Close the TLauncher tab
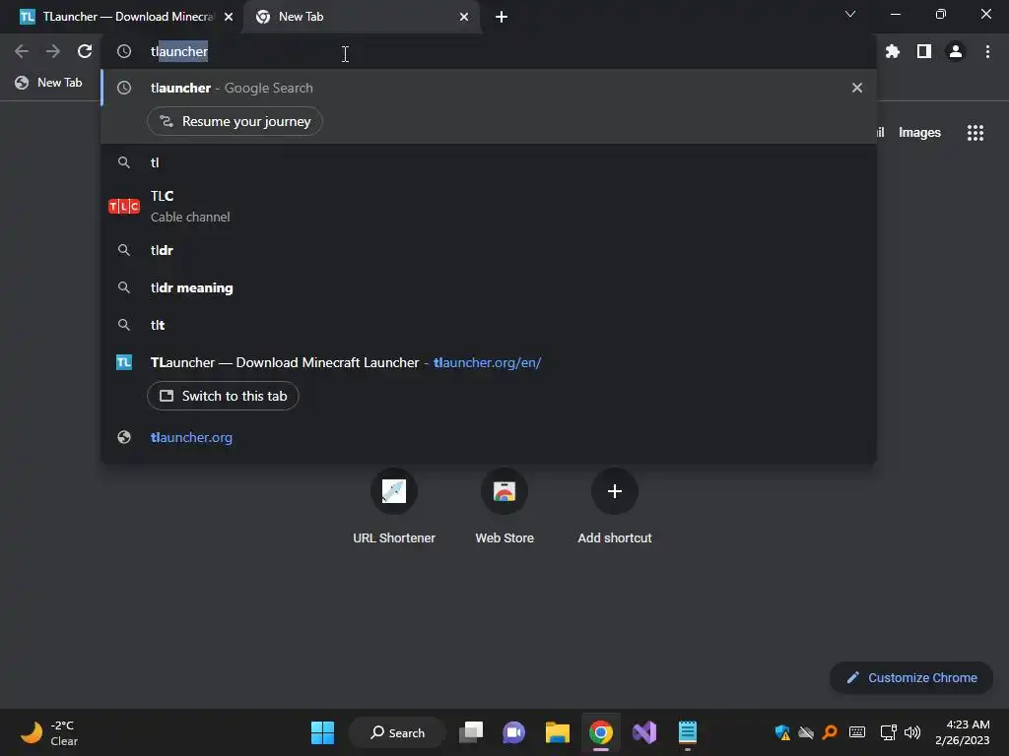The image size is (1009, 756). pos(229,17)
